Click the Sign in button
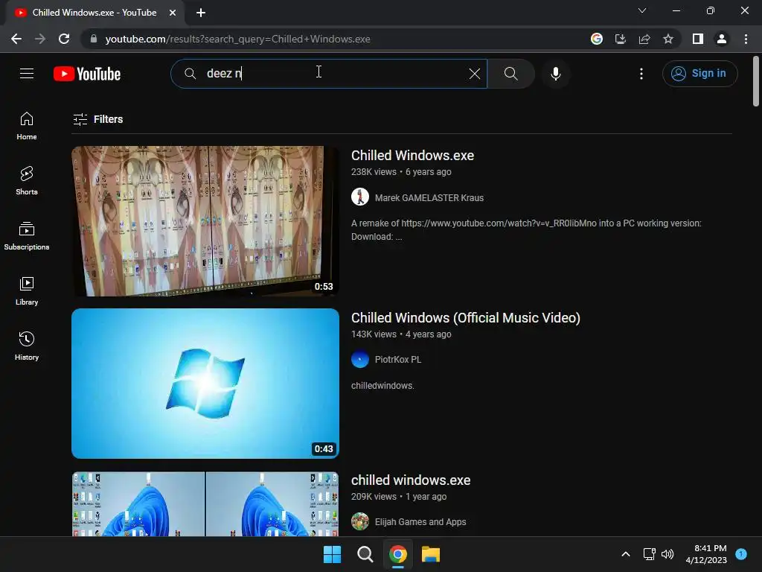This screenshot has width=762, height=572. pyautogui.click(x=699, y=74)
